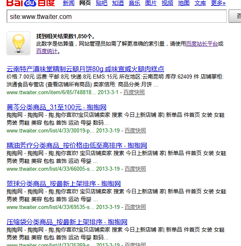Click URL text www.ttwaiter.com/list/4/33/66005-s...
The width and height of the screenshot is (241, 246).
tap(50, 169)
